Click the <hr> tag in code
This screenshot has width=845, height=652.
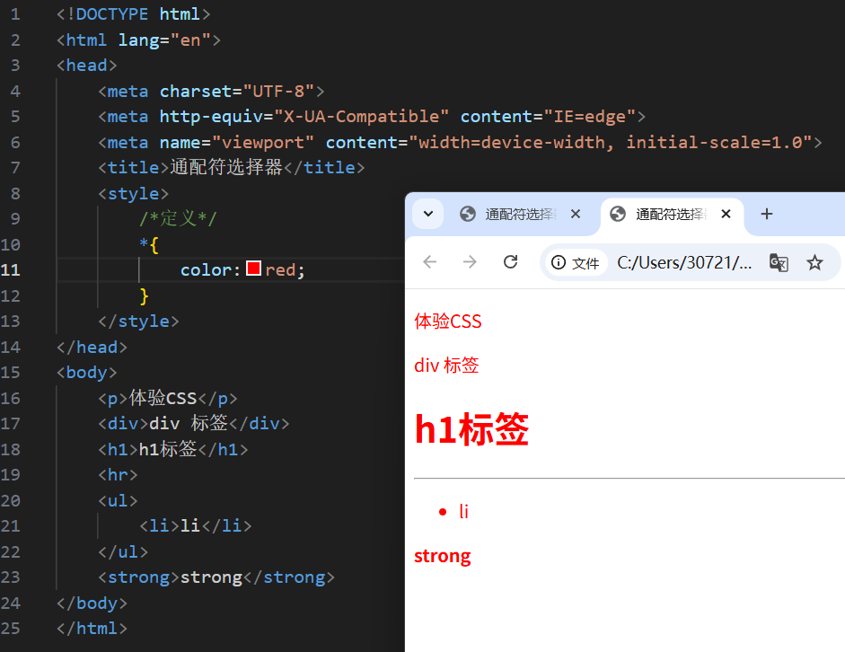[118, 475]
